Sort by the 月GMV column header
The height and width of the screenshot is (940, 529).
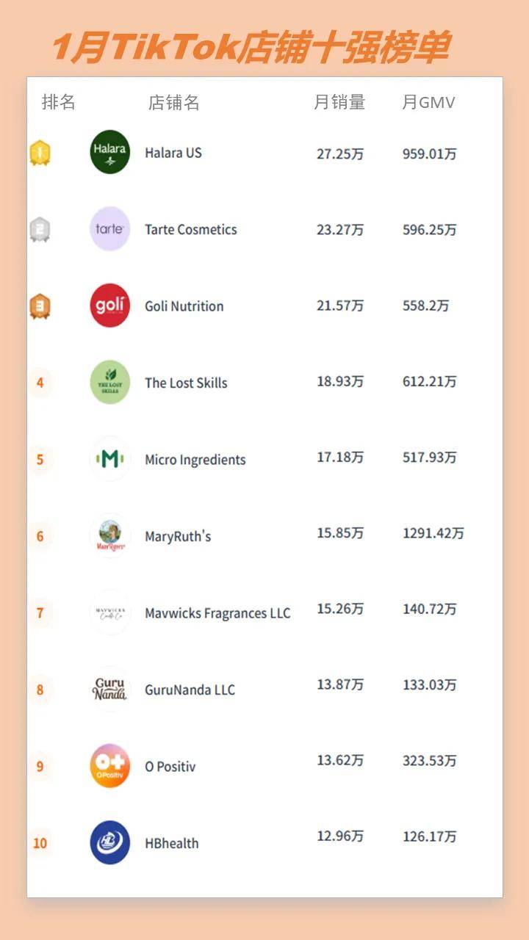[x=428, y=102]
